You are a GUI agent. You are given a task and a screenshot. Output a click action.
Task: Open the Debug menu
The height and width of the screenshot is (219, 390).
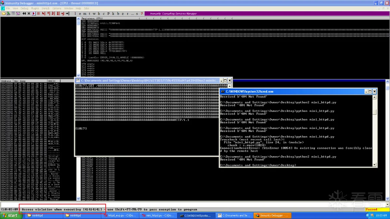click(24, 8)
